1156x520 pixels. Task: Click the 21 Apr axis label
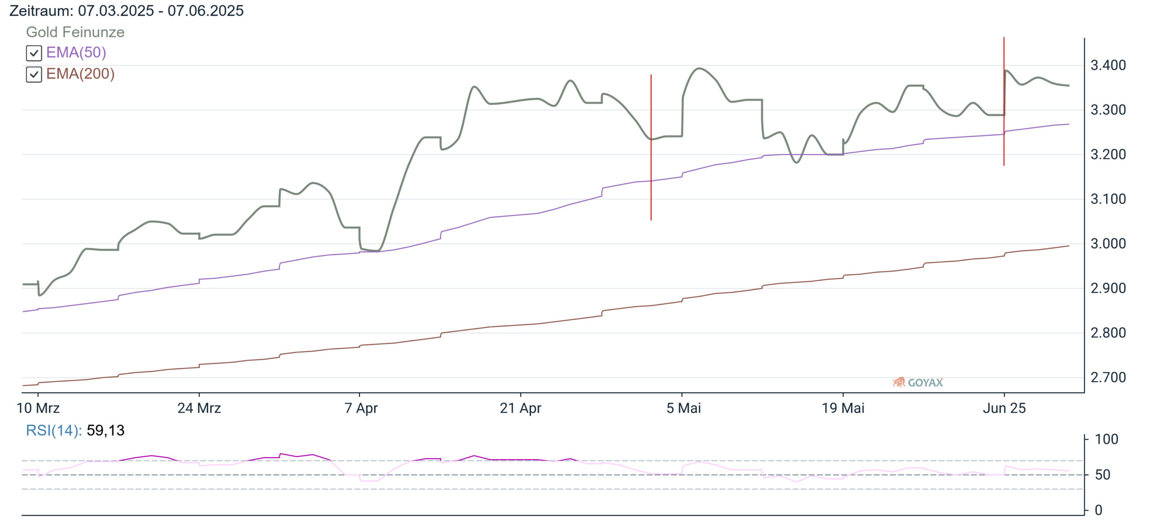520,408
